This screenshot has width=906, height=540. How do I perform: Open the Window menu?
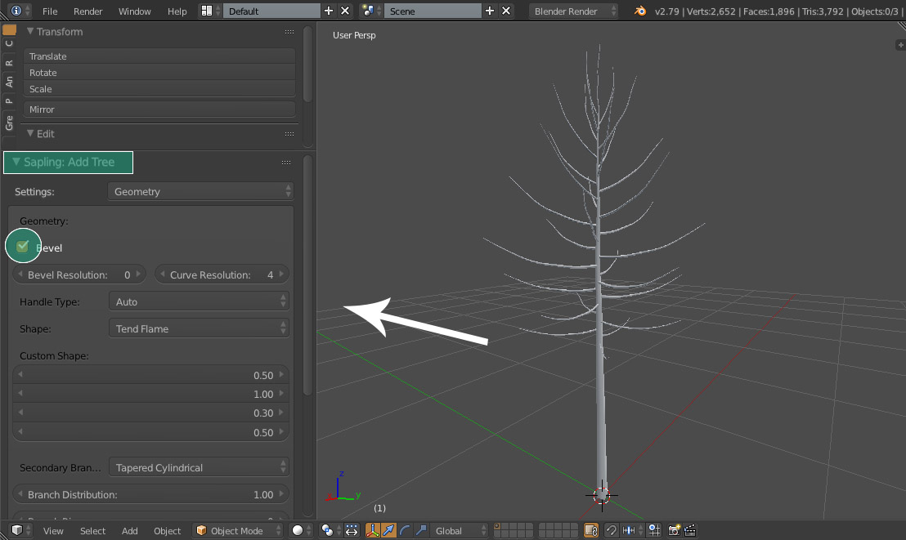(133, 11)
